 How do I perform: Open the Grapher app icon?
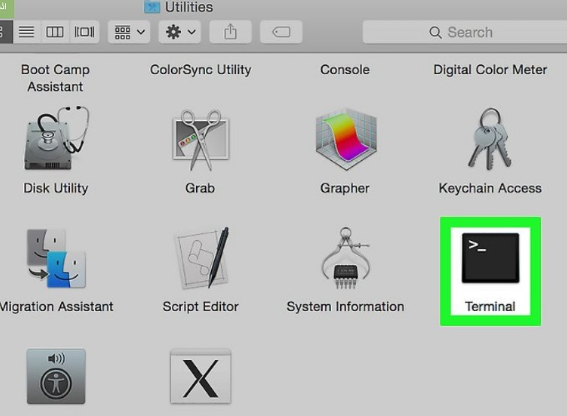tap(346, 139)
